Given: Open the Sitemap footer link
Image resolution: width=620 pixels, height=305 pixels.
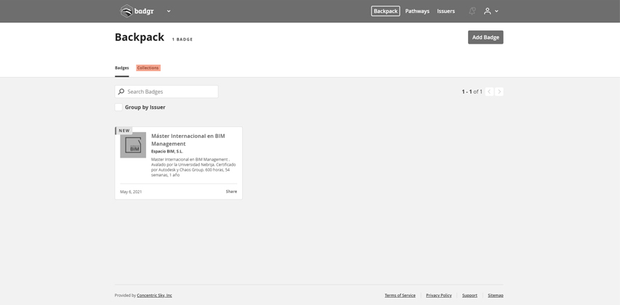Looking at the screenshot, I should (496, 296).
